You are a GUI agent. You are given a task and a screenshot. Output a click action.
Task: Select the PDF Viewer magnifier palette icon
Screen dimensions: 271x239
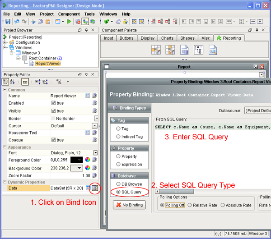point(213,50)
